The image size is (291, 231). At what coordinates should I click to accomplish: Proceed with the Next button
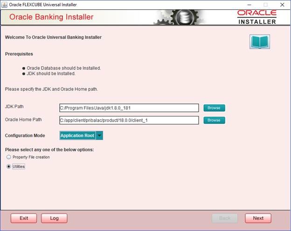258,218
